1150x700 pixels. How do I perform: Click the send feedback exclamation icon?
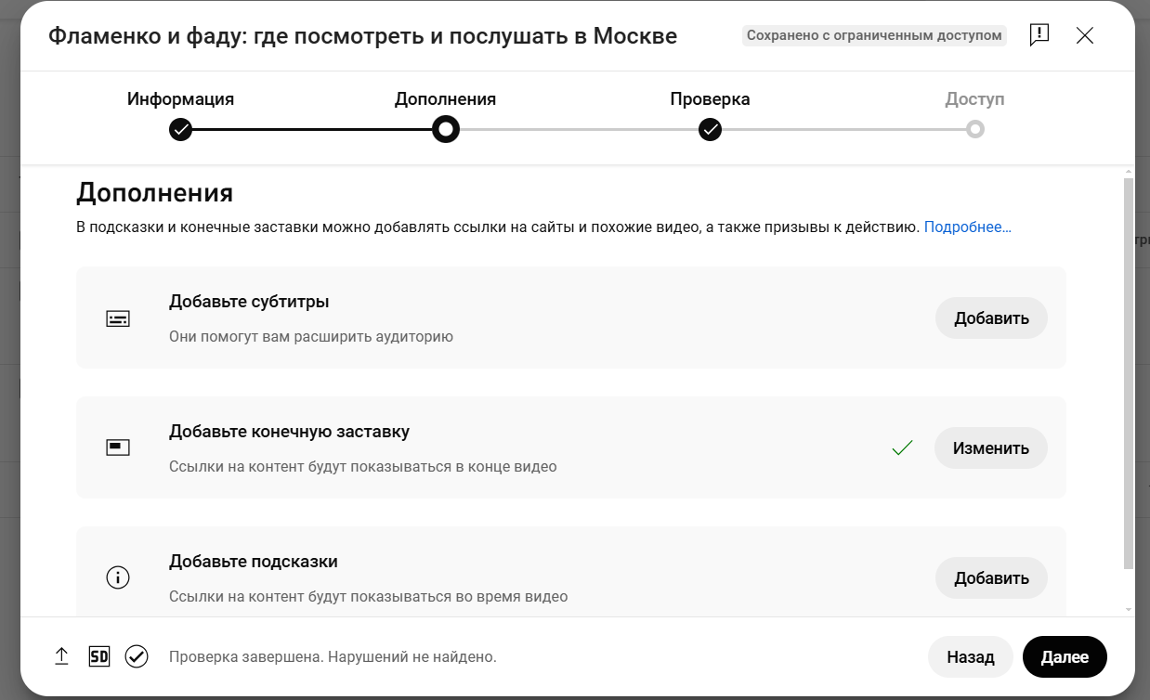(x=1039, y=36)
